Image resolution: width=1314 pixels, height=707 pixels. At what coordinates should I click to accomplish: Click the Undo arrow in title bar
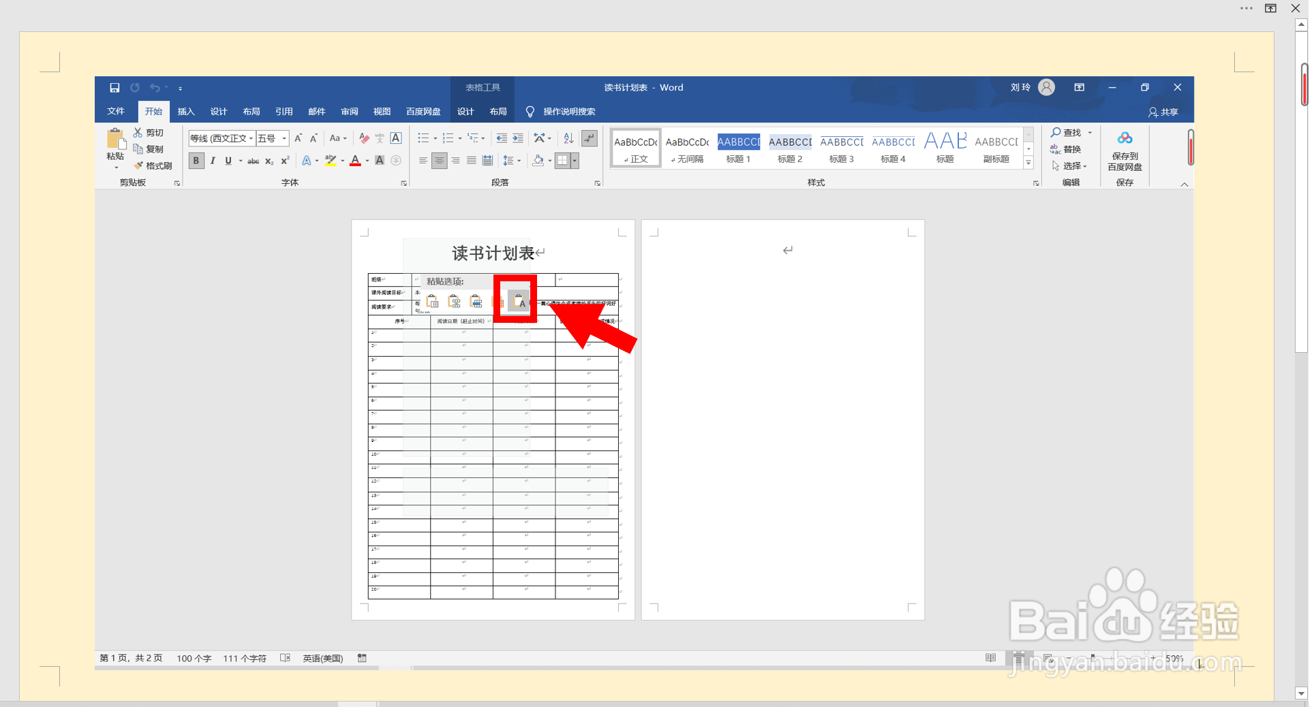point(155,88)
